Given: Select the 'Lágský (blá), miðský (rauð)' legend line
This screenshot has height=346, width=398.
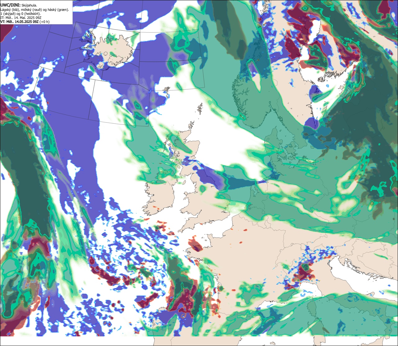Looking at the screenshot, I should pos(35,10).
